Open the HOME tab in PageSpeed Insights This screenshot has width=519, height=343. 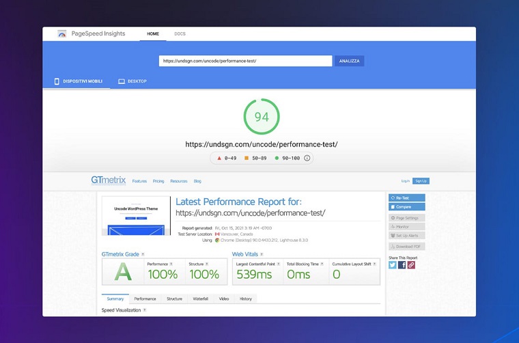click(x=153, y=33)
